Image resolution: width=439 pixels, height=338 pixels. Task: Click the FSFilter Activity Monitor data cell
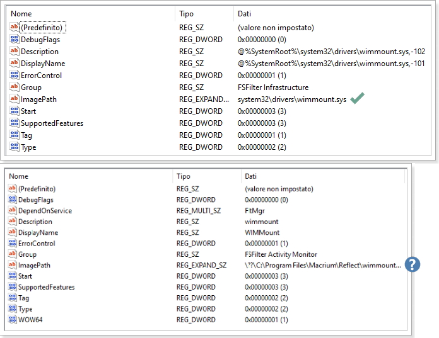(x=281, y=254)
